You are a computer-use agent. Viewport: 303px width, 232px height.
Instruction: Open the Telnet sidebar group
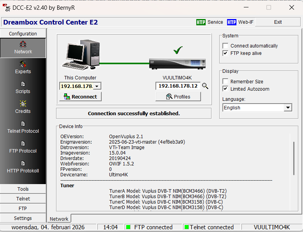[x=23, y=199]
